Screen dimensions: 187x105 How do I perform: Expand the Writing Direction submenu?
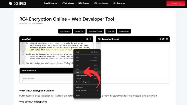pyautogui.click(x=87, y=90)
